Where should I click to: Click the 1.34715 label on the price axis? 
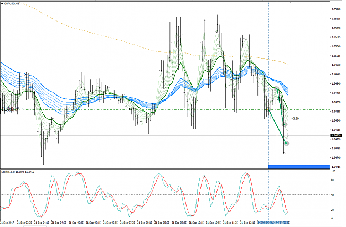(336, 167)
